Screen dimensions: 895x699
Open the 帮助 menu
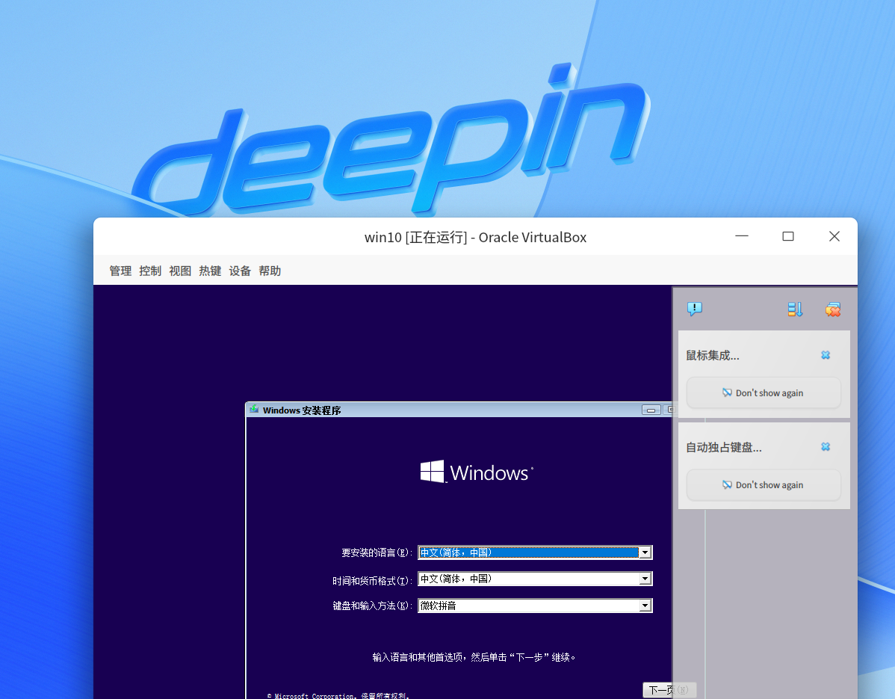[270, 271]
